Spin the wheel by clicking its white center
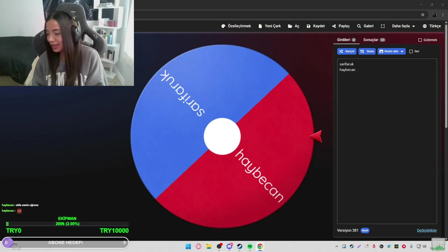 tap(222, 136)
